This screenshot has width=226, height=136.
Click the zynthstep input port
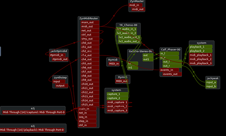pyautogui.click(x=59, y=82)
